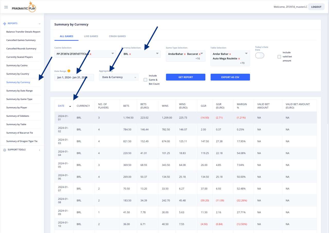The image size is (329, 233).
Task: Open the Currency Selection dropdown arrow
Action: (x=157, y=54)
